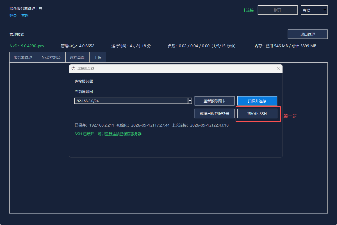The height and width of the screenshot is (225, 337).
Task: Click the NxD: 9.0.4290-pro version text
Action: (x=27, y=46)
